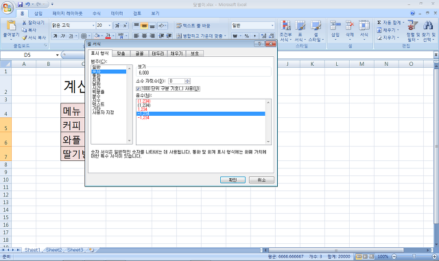
Task: Open 병합하고 가운데 맞춤 dropdown arrow
Action: point(225,36)
